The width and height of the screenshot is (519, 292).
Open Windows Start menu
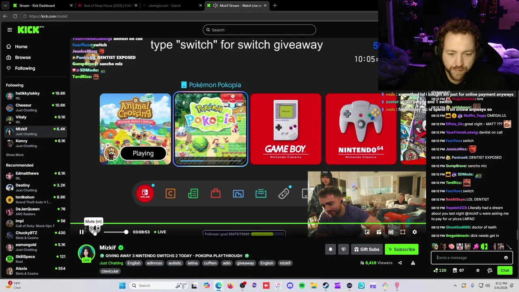(122, 286)
